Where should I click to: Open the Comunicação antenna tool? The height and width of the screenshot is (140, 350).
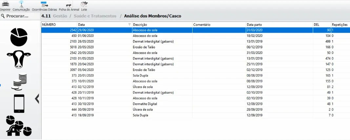[21, 4]
